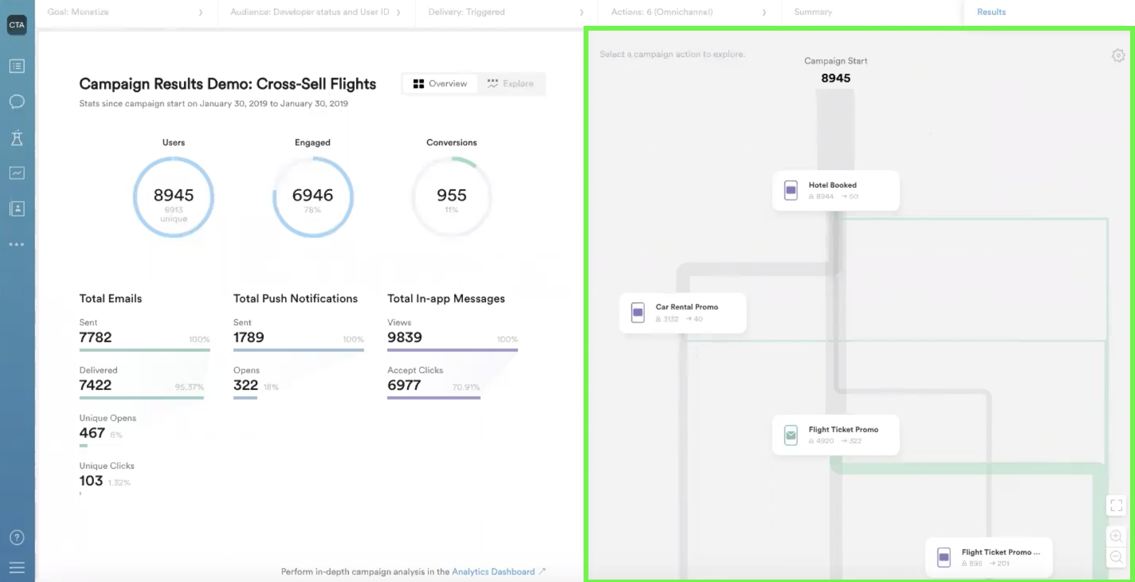Zoom in on the campaign journey
The height and width of the screenshot is (582, 1135).
pyautogui.click(x=1116, y=536)
